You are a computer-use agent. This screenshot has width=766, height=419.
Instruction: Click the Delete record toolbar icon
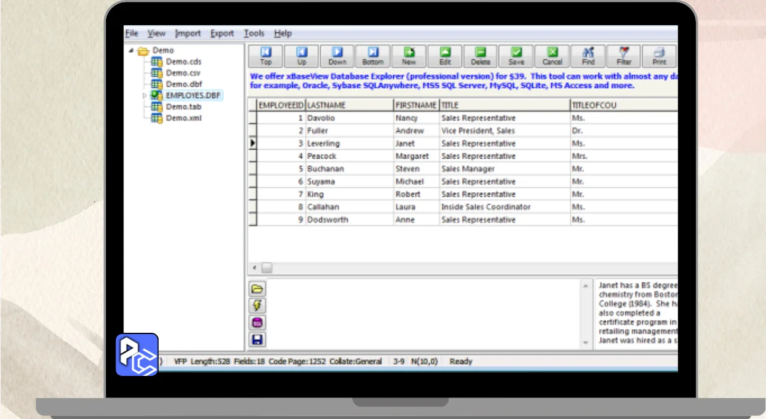click(x=480, y=56)
